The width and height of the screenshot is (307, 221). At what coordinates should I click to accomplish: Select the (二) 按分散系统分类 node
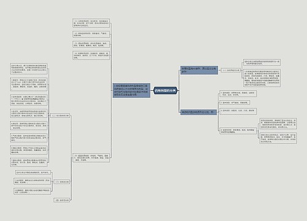tap(60, 116)
